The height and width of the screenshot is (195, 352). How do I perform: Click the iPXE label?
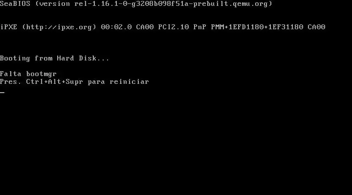[8, 27]
